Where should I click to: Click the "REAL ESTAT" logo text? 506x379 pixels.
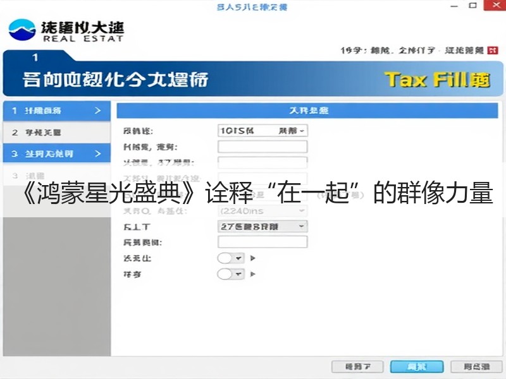coord(83,39)
